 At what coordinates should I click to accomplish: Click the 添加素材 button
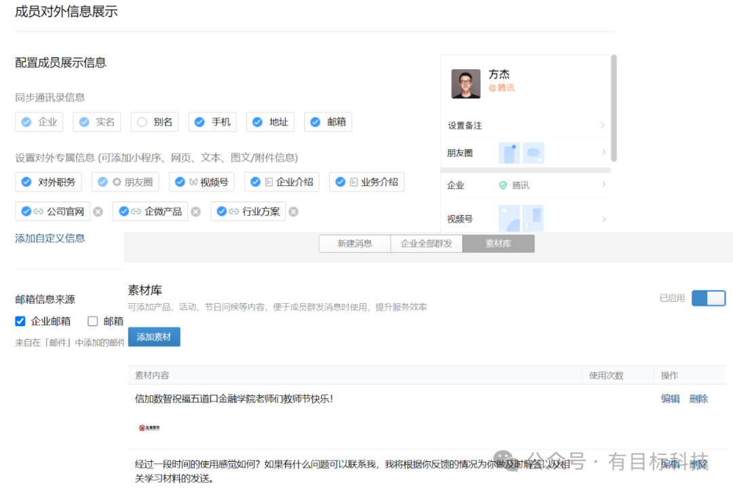coord(154,337)
